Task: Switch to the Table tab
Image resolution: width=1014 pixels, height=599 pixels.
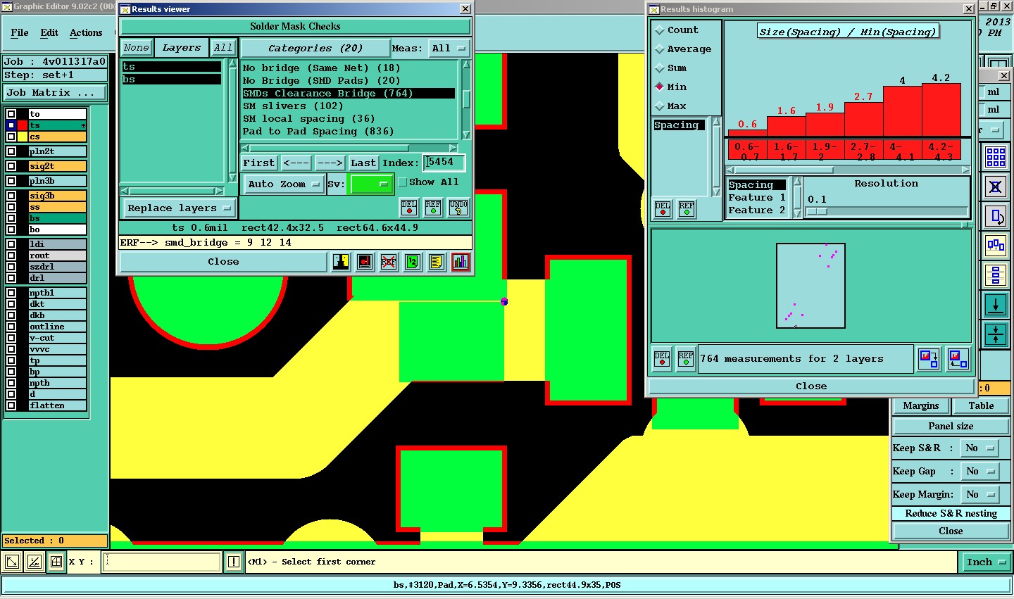Action: [x=981, y=406]
